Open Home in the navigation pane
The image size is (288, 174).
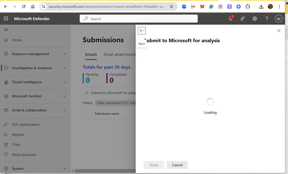tap(17, 40)
